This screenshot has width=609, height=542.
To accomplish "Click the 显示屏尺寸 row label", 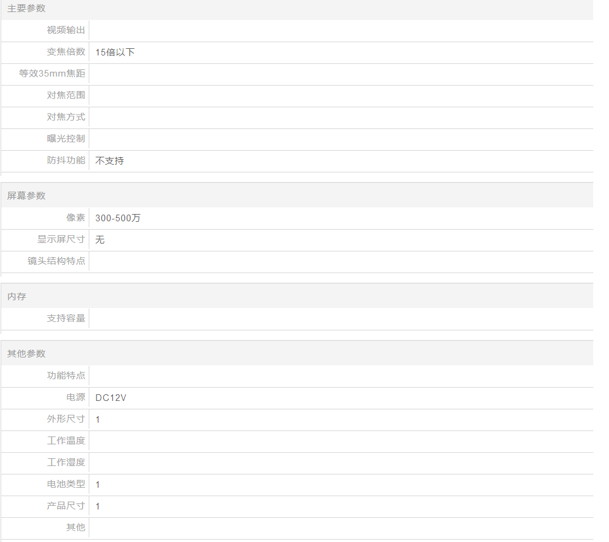I will coord(61,239).
